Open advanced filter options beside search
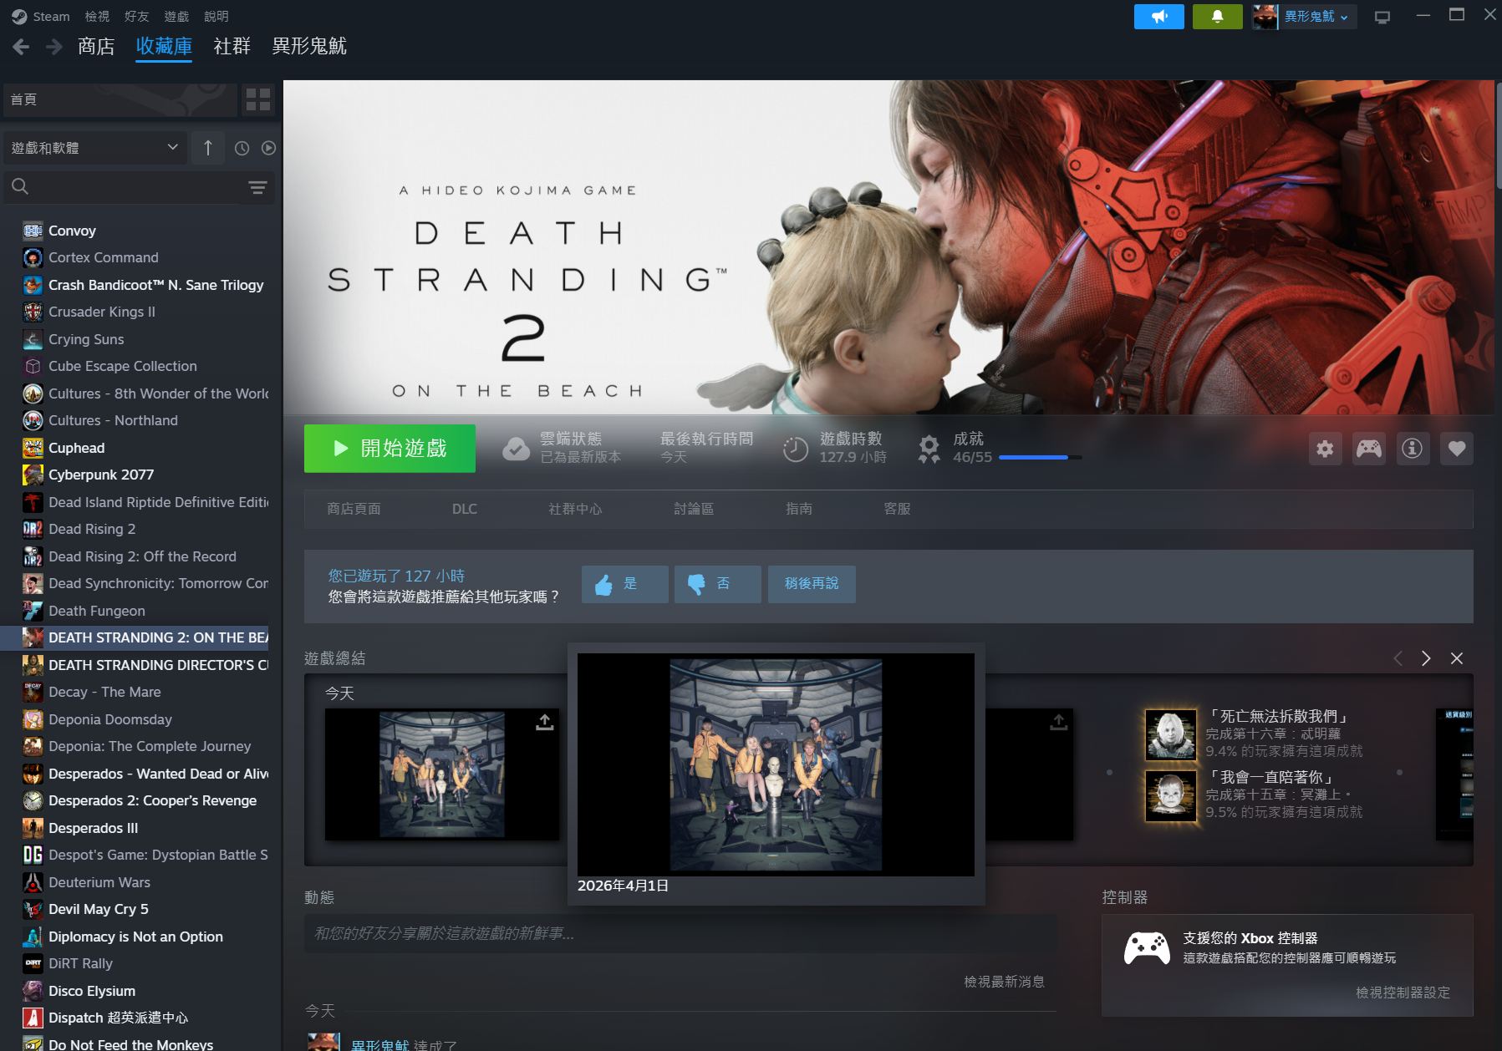 [x=257, y=187]
